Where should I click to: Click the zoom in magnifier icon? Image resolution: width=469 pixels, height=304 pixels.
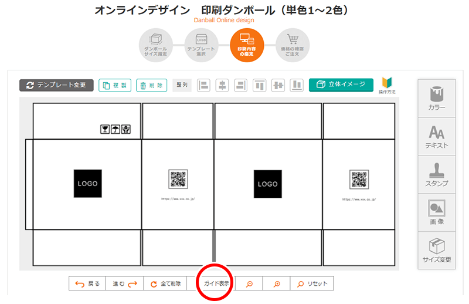tap(277, 283)
